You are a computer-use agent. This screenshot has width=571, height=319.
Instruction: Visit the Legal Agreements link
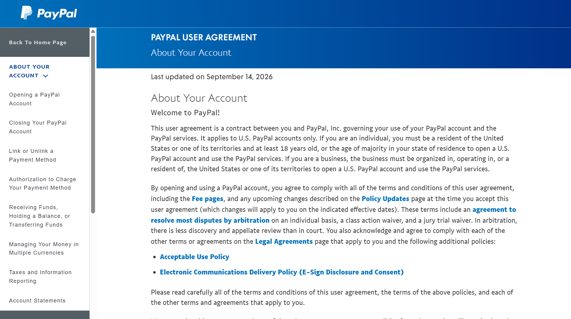[x=284, y=242]
